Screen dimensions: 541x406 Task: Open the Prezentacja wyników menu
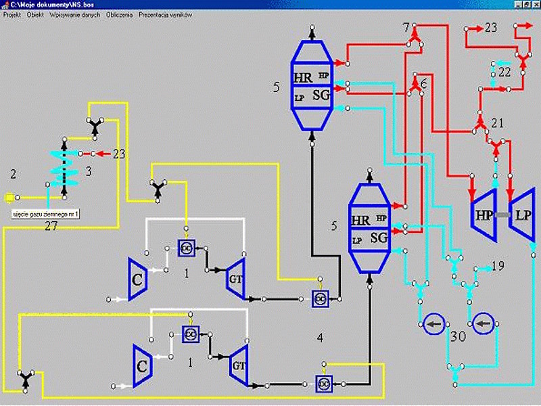[165, 15]
